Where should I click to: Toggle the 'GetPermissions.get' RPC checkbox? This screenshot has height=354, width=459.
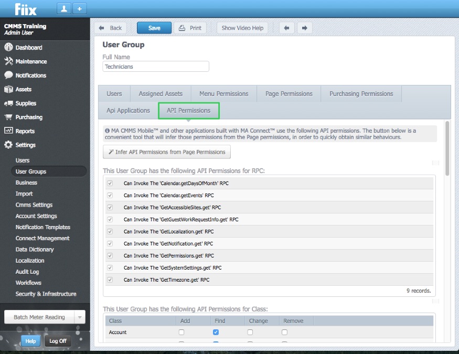pos(110,255)
